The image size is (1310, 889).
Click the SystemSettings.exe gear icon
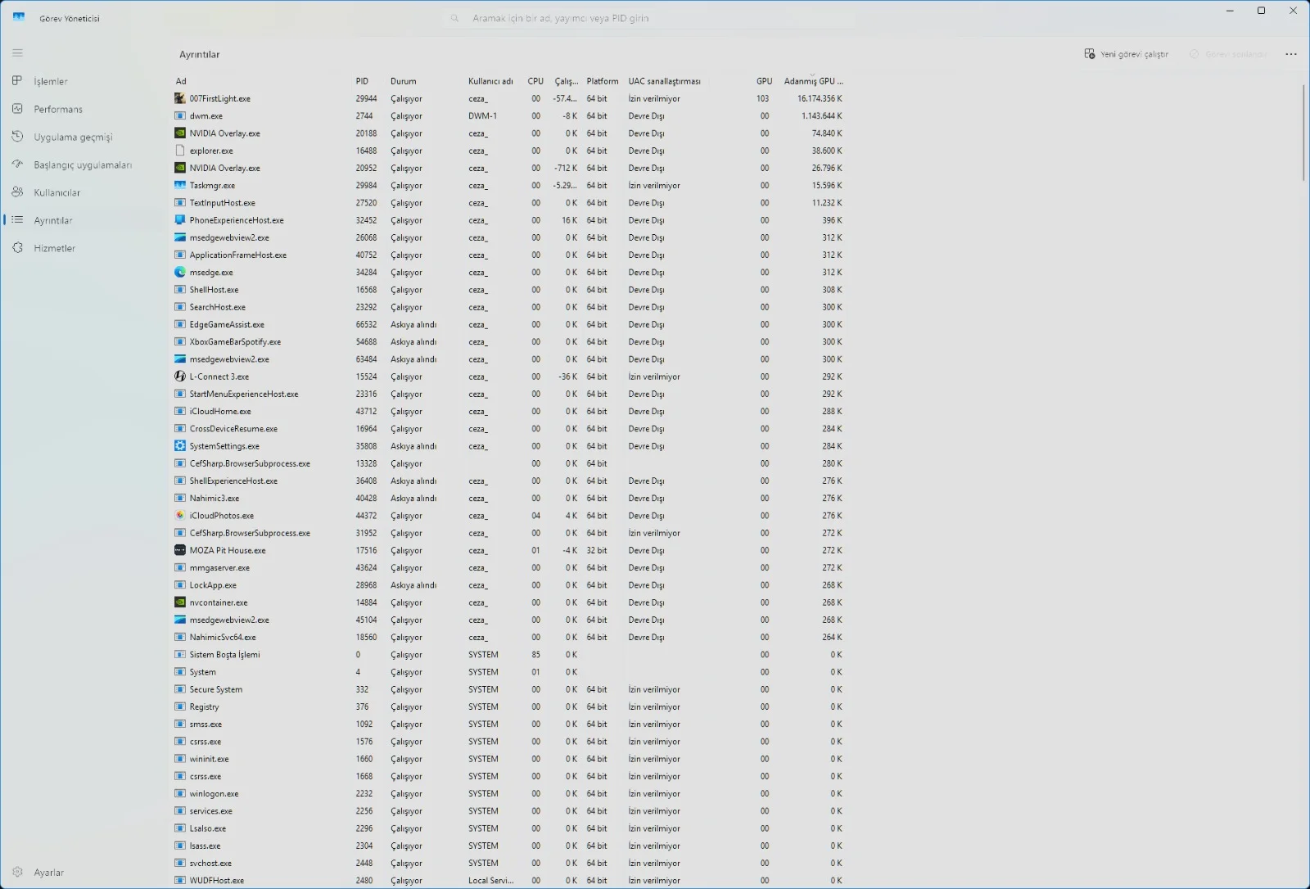coord(180,446)
